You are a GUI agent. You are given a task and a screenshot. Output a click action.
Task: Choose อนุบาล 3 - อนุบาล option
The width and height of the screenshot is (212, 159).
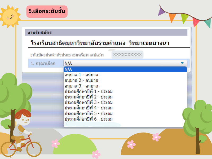click(x=125, y=86)
